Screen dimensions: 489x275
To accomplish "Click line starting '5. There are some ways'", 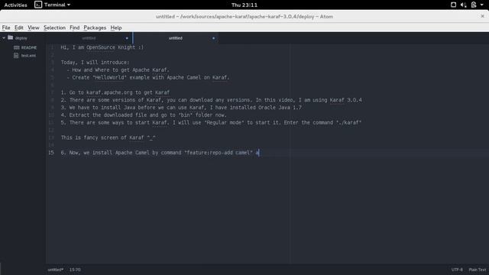I will click(x=211, y=122).
